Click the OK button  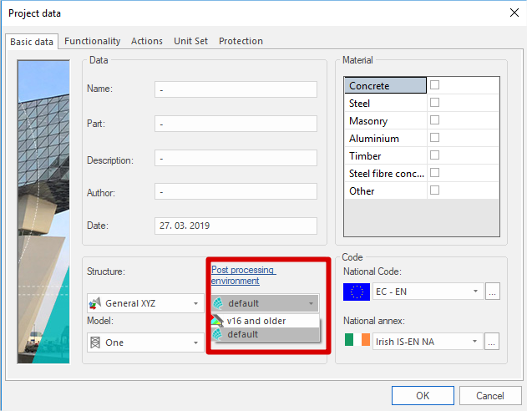(x=423, y=395)
